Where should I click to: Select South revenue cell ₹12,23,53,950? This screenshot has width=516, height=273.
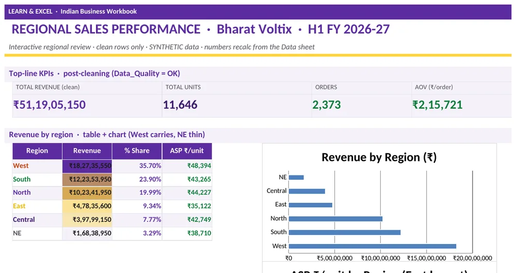click(87, 180)
